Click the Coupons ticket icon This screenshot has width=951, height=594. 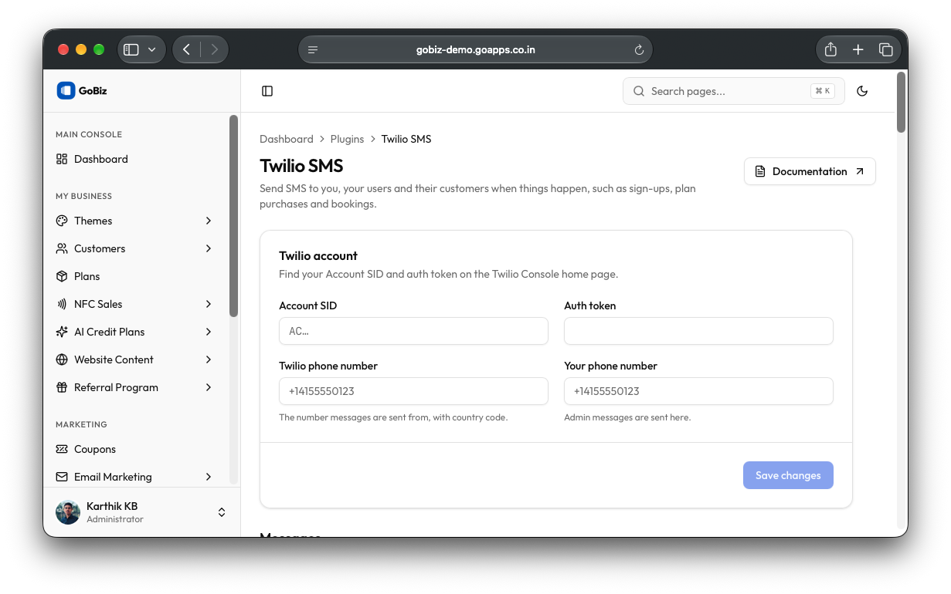pyautogui.click(x=62, y=449)
